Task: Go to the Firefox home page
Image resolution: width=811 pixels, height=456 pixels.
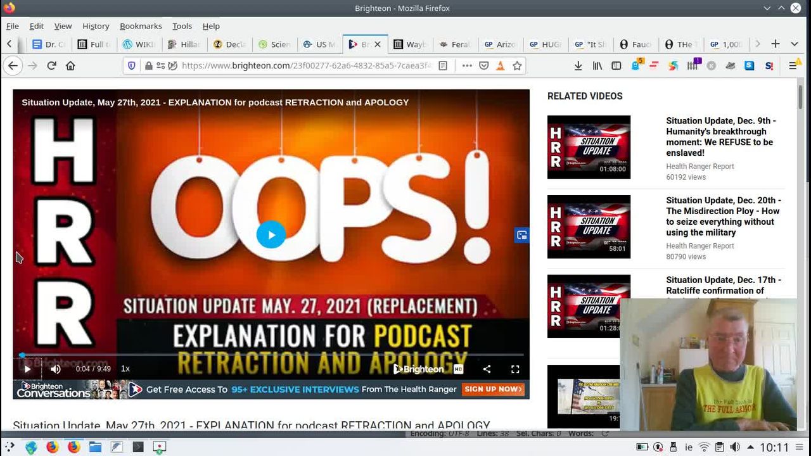Action: click(70, 66)
